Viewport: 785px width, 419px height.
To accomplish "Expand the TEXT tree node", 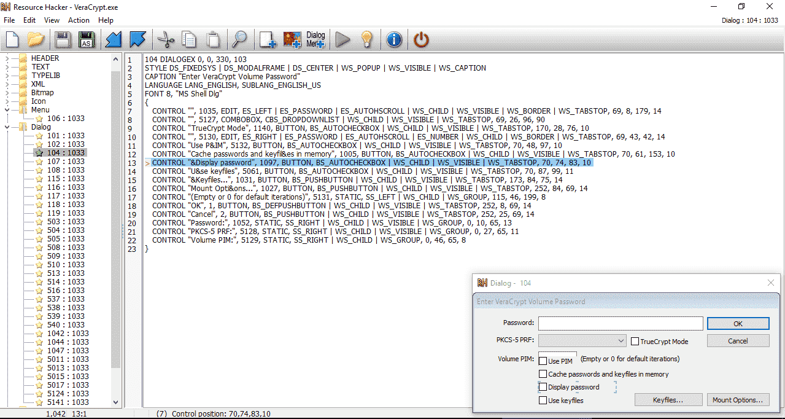I will click(7, 67).
